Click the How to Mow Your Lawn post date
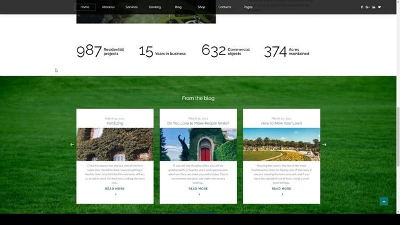Screen dimensions: 400x225 tap(281, 118)
